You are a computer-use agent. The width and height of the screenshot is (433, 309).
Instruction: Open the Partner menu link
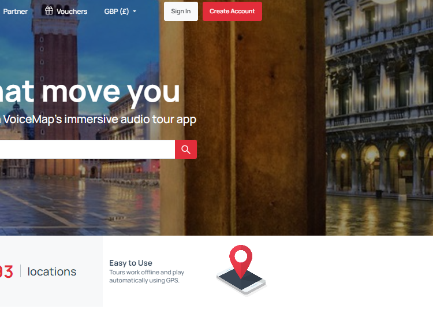point(15,12)
